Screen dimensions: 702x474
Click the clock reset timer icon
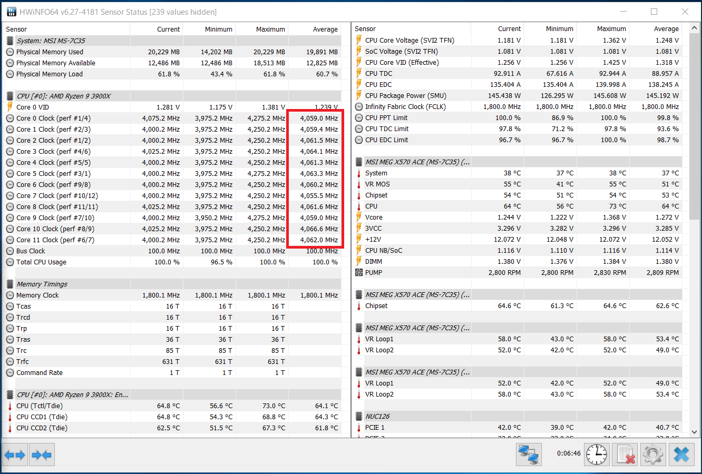click(597, 454)
